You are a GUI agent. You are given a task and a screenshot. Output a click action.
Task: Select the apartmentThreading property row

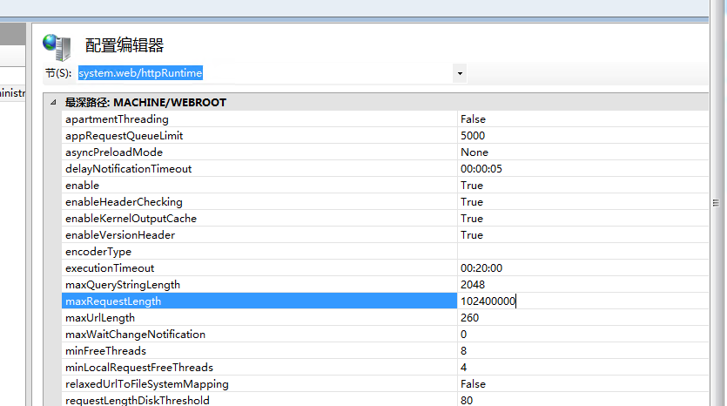117,119
